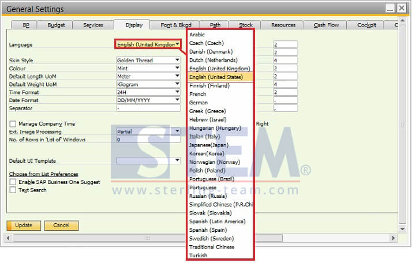Choose Turkish from the list
The height and width of the screenshot is (263, 412).
[x=220, y=256]
